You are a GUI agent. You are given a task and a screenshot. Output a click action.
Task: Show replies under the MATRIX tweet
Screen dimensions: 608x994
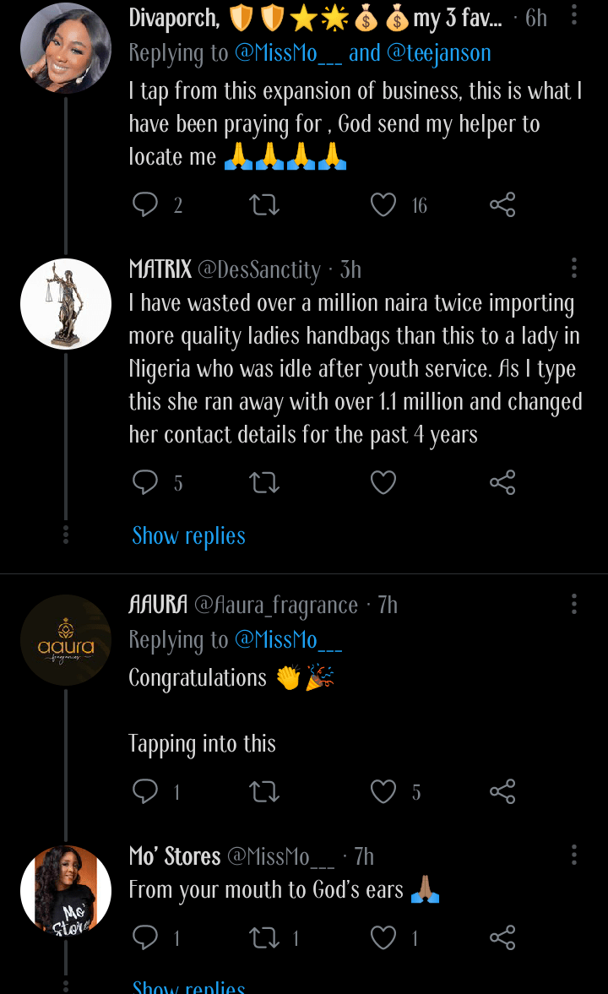point(188,535)
